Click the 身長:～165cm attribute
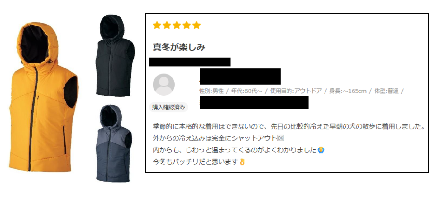 click(x=348, y=91)
